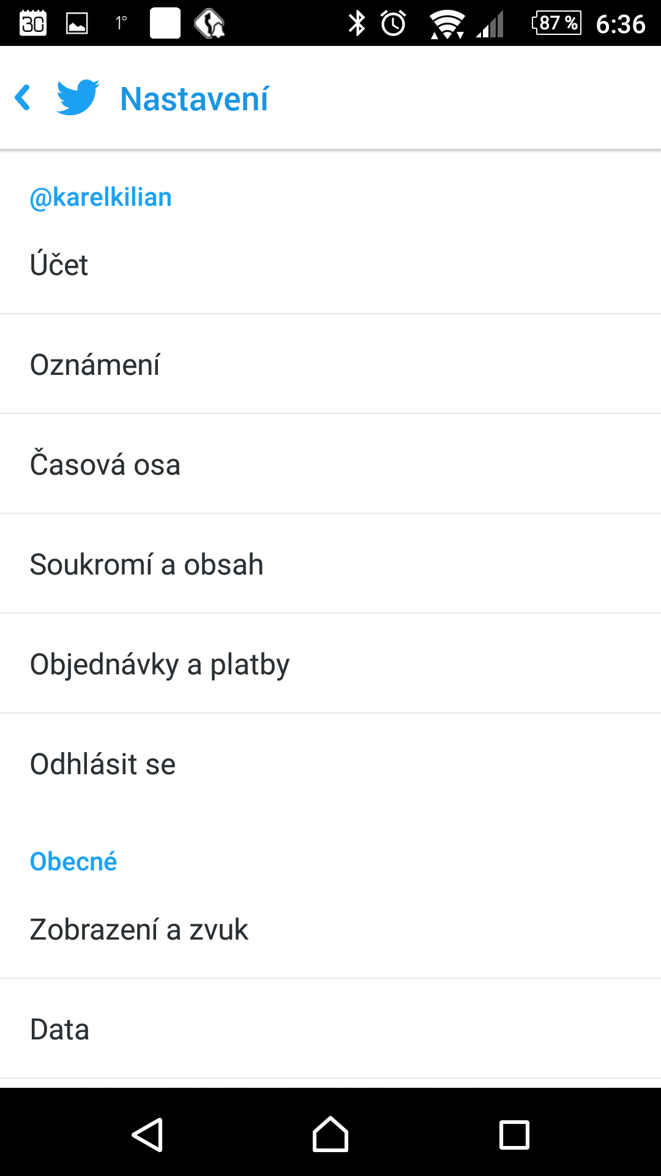The width and height of the screenshot is (661, 1176).
Task: Tap the Twitter bird logo
Action: pos(78,97)
